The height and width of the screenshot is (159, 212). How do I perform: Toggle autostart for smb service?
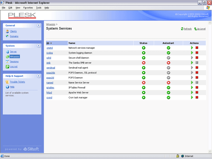tap(168, 63)
